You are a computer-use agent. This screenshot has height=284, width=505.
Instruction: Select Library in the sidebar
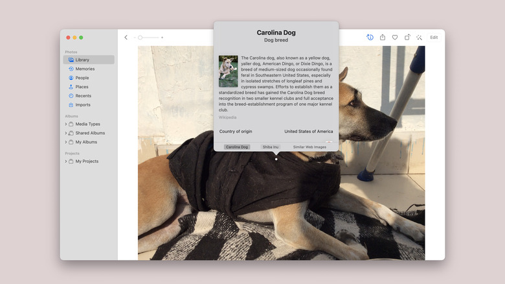[89, 60]
